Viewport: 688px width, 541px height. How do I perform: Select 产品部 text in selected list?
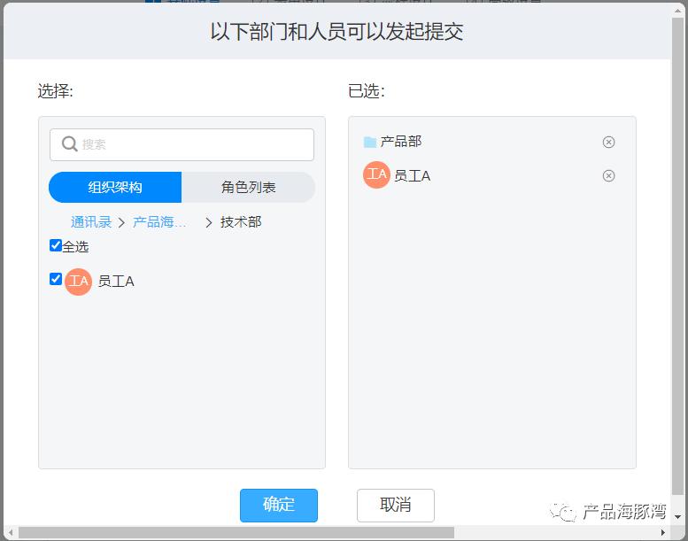pyautogui.click(x=400, y=142)
